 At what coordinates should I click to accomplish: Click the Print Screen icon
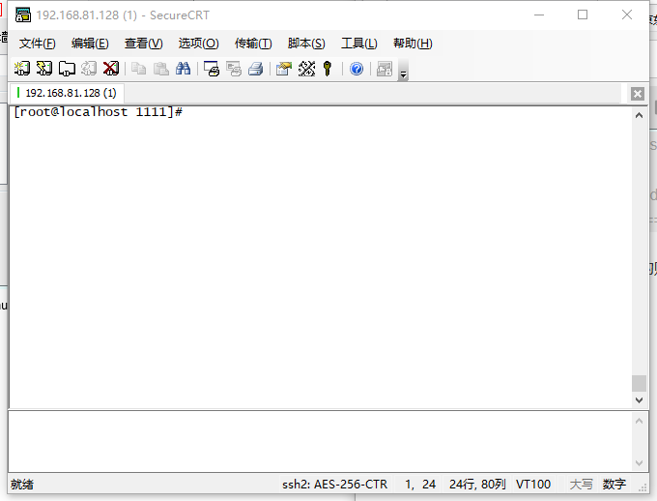point(212,69)
